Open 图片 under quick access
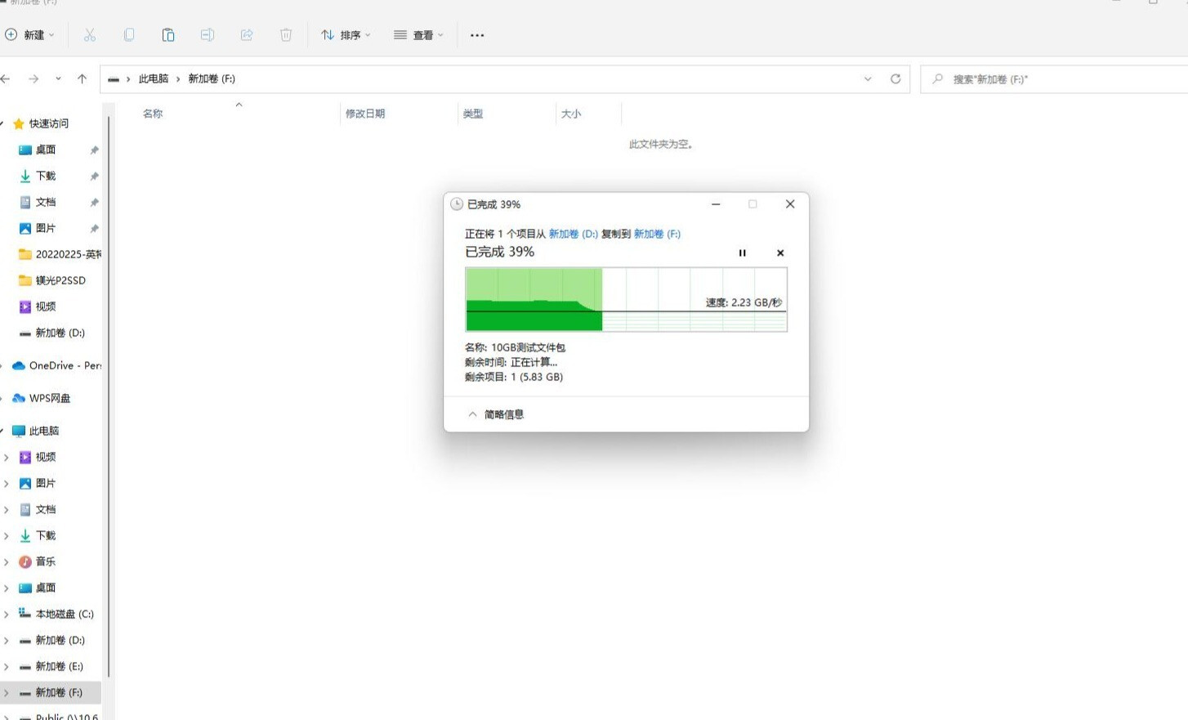The height and width of the screenshot is (720, 1188). pos(46,228)
